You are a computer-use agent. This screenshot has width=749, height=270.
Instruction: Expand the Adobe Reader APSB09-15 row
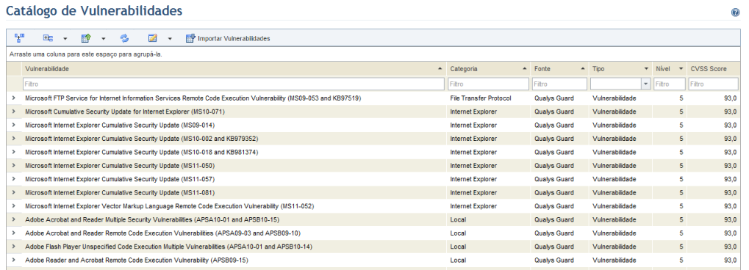[x=13, y=260]
